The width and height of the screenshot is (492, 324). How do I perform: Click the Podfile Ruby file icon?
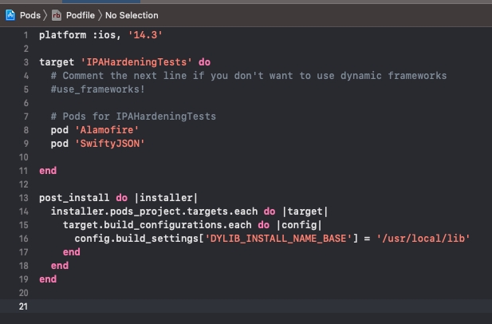tap(57, 15)
